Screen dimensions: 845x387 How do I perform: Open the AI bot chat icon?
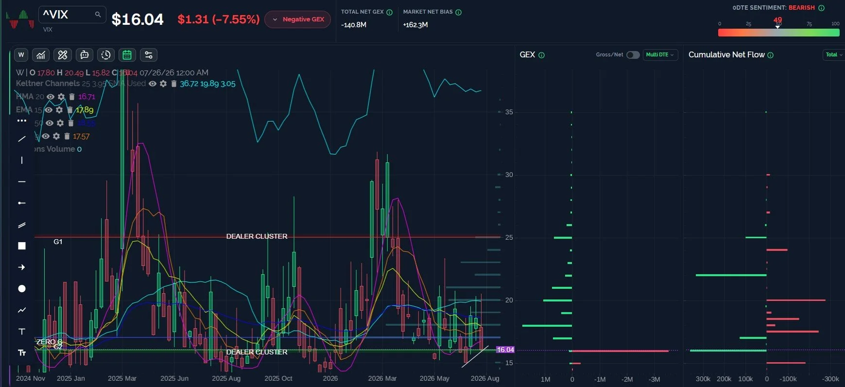(85, 55)
